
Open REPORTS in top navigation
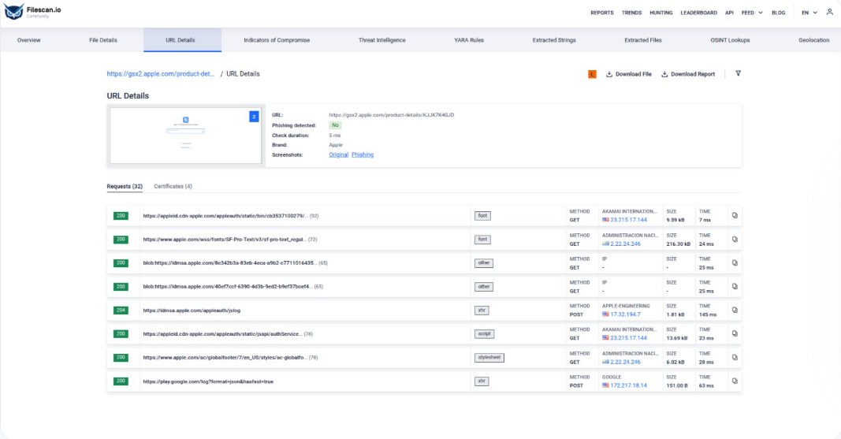602,13
